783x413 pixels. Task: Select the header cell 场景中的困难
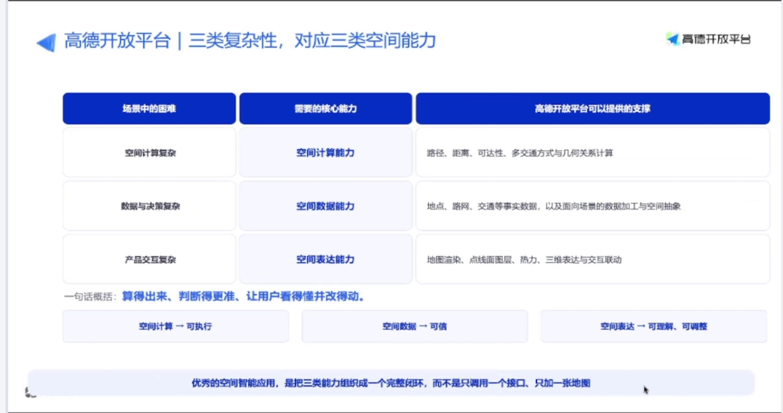(x=149, y=108)
